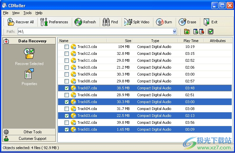This screenshot has width=235, height=153.
Task: Click the 1.65 MB size cell
Action: pos(123,130)
